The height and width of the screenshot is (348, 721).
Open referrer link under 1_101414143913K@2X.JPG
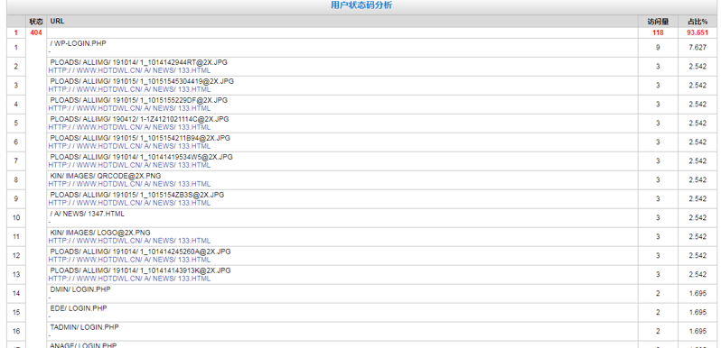pyautogui.click(x=129, y=279)
